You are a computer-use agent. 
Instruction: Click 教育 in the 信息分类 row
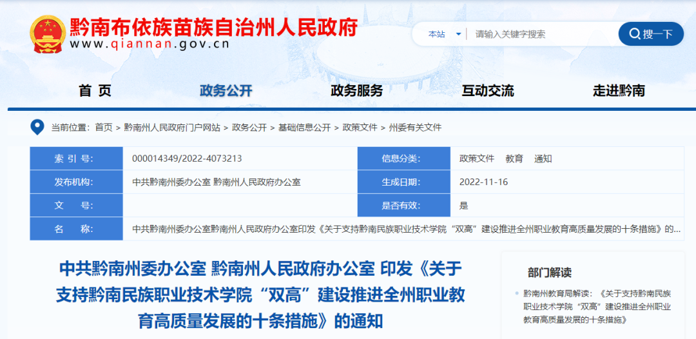pos(514,159)
